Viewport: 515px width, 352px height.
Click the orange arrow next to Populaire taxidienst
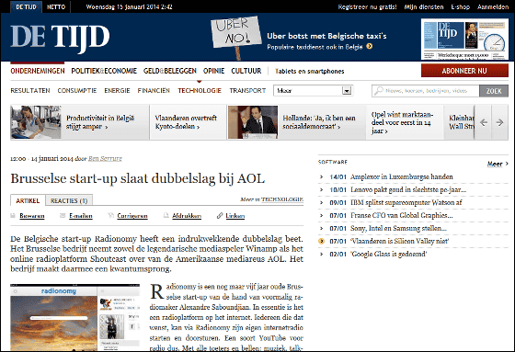[370, 47]
